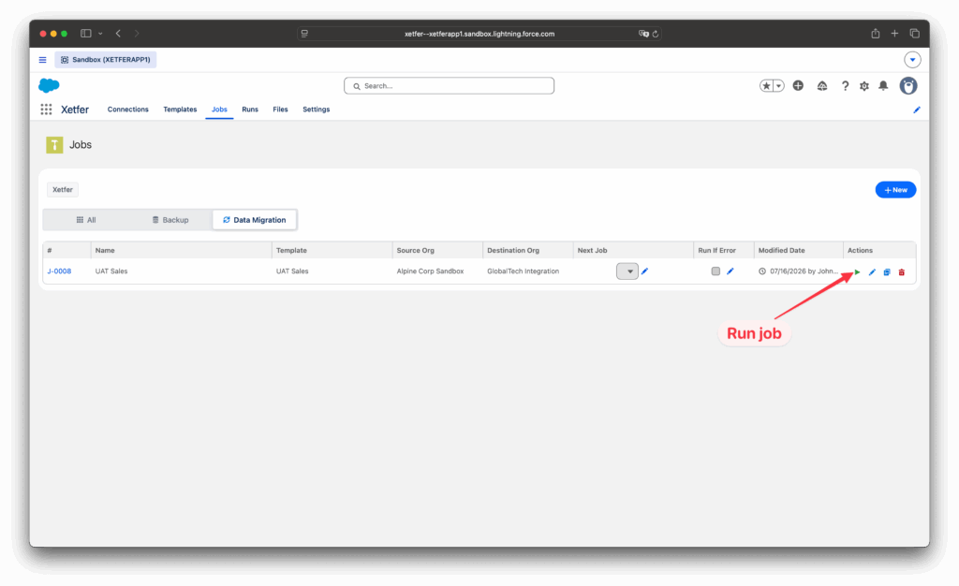The image size is (959, 586).
Task: Open Favorites star icon
Action: [766, 86]
